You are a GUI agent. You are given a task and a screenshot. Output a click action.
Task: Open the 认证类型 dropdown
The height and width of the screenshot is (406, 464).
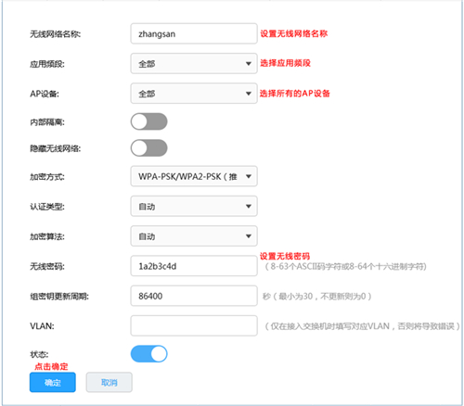pos(194,206)
